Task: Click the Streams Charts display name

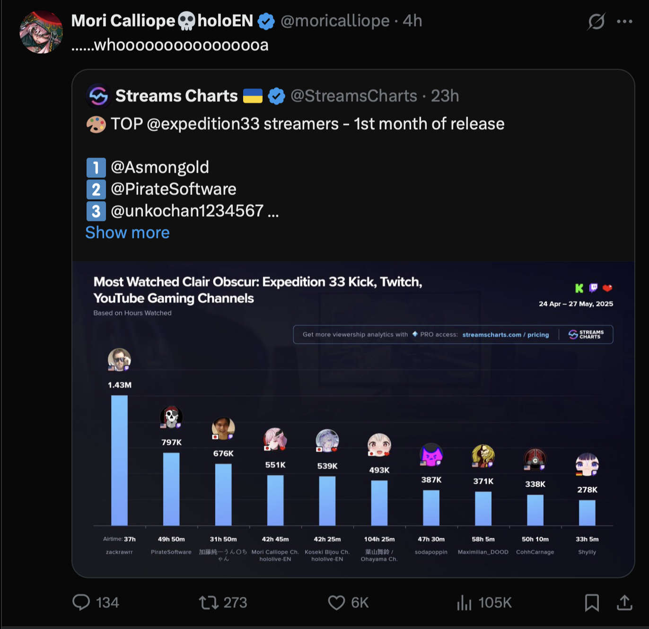Action: click(176, 96)
